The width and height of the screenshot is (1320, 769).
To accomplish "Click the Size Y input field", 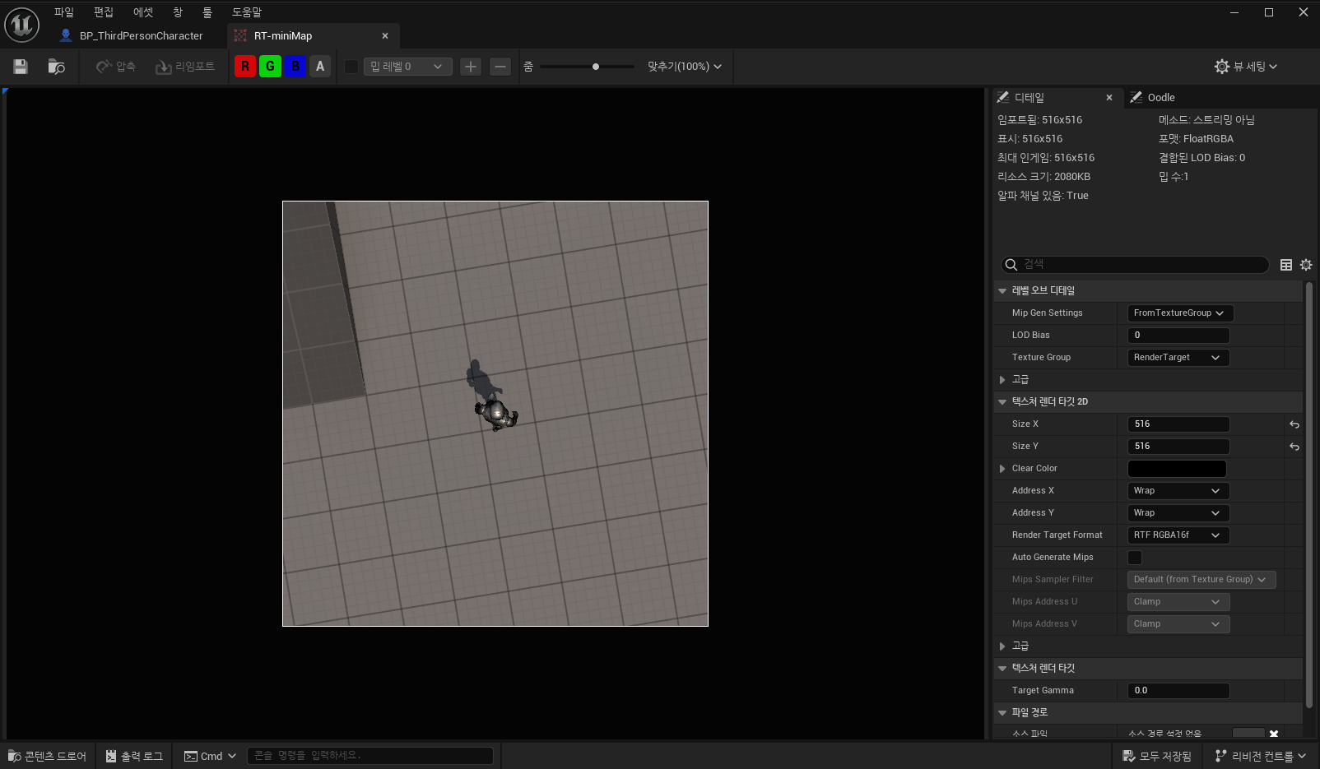I will (x=1178, y=447).
